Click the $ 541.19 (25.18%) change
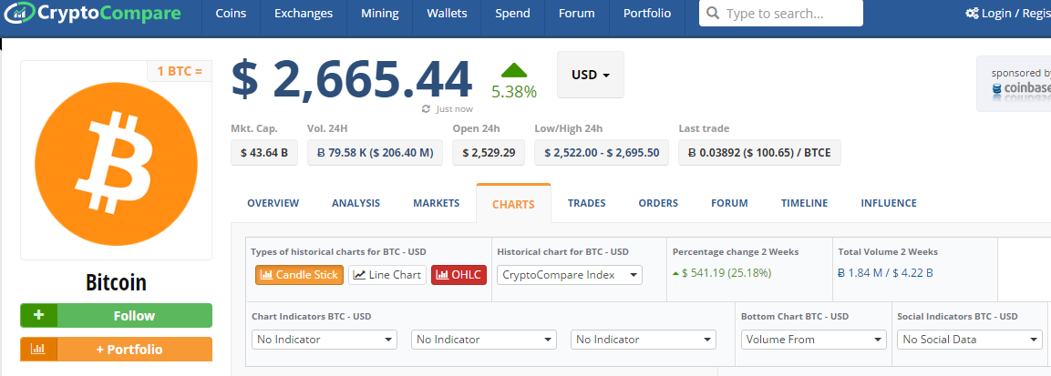This screenshot has width=1051, height=376. coord(726,273)
